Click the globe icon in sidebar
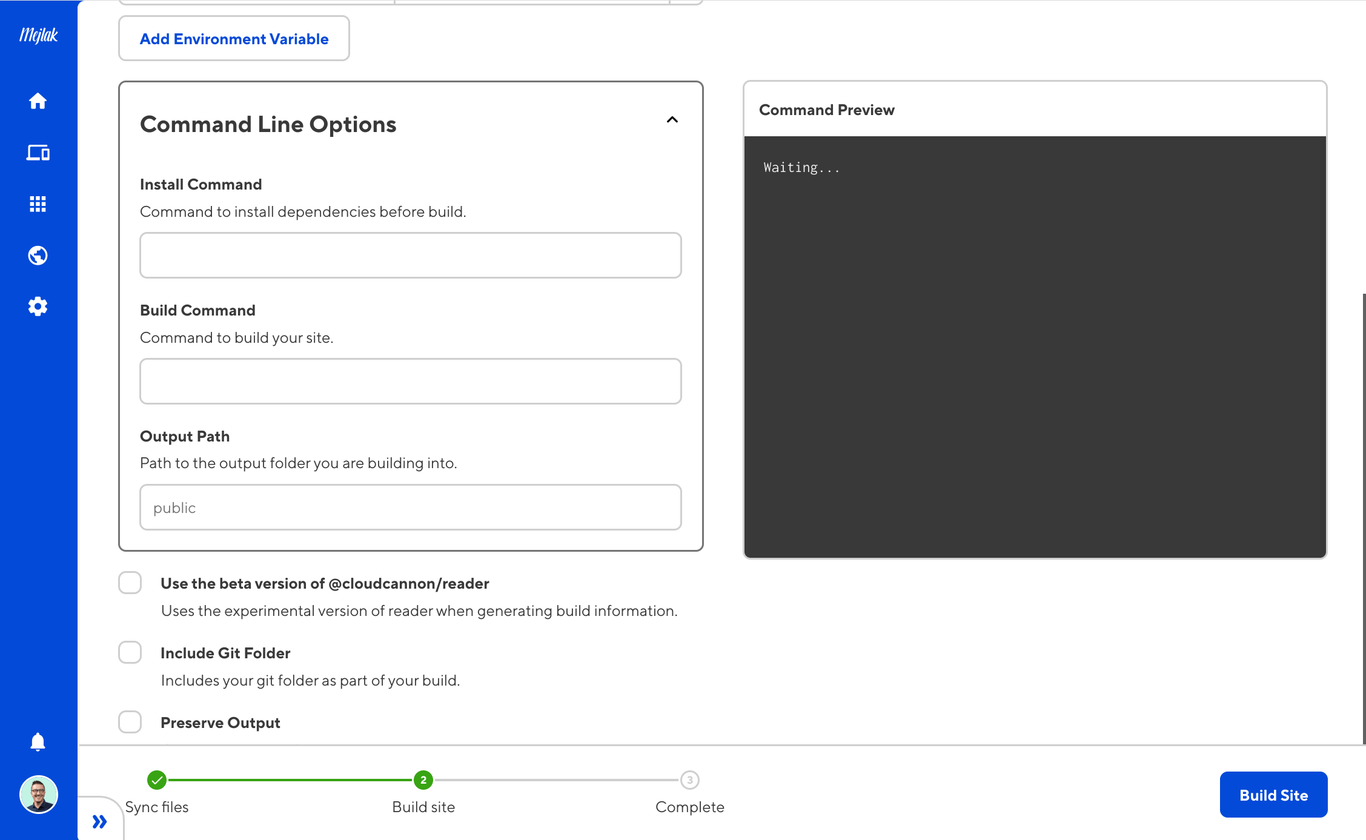This screenshot has height=840, width=1366. 38,255
